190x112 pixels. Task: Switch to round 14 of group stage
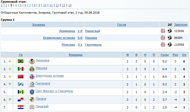coord(70,5)
